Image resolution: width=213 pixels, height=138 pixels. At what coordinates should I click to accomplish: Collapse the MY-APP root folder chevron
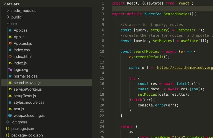point(4,4)
